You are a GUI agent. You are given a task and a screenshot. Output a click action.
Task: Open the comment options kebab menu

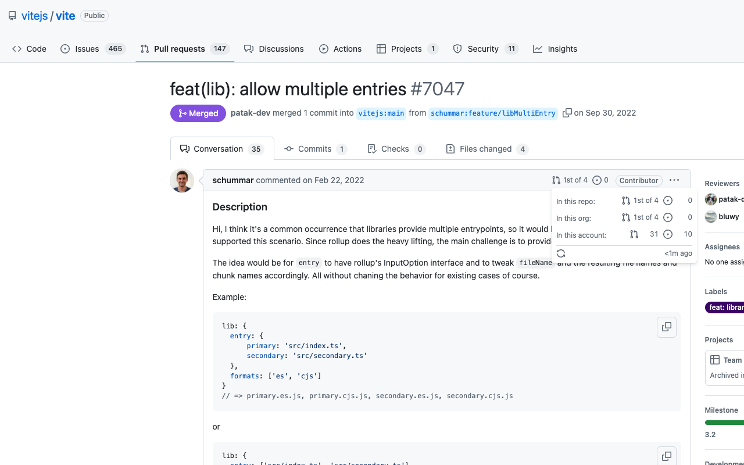tap(674, 180)
